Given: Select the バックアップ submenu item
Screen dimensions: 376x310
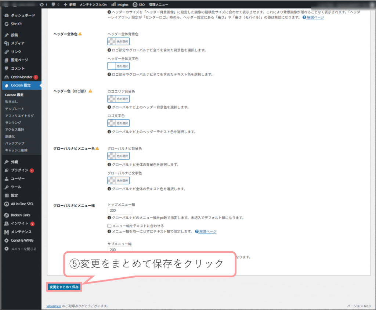Looking at the screenshot, I should point(15,143).
